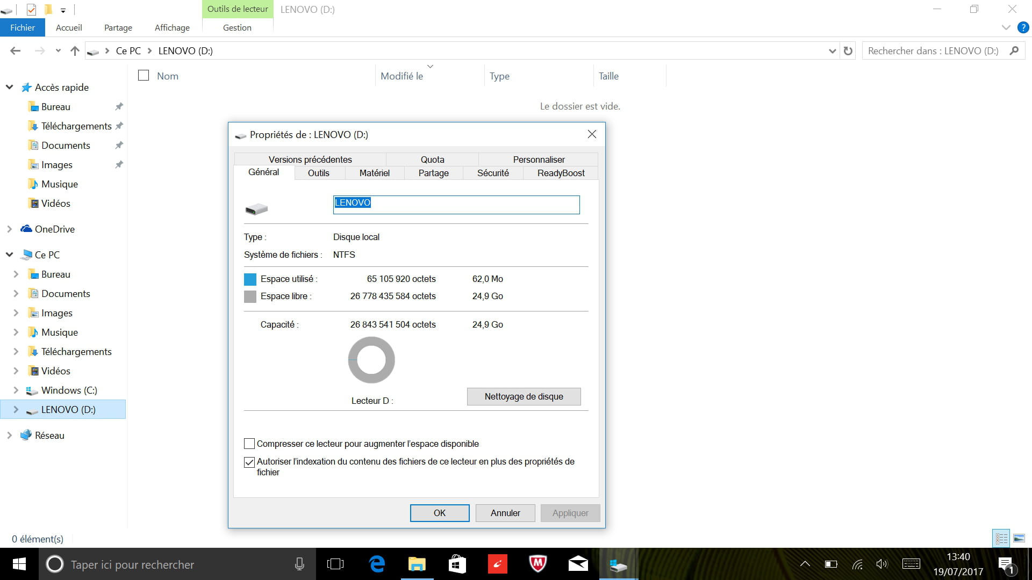Open the Windows Start menu

[x=19, y=564]
